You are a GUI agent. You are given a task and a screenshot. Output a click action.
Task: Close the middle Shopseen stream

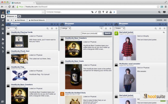(x=112, y=24)
